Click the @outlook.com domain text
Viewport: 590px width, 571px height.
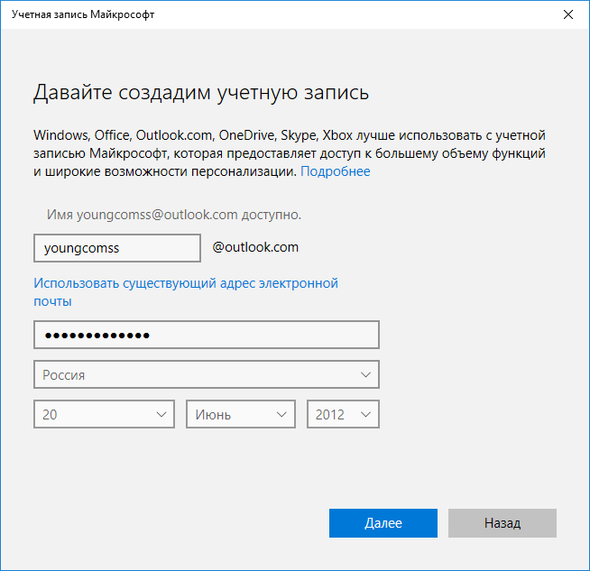255,247
